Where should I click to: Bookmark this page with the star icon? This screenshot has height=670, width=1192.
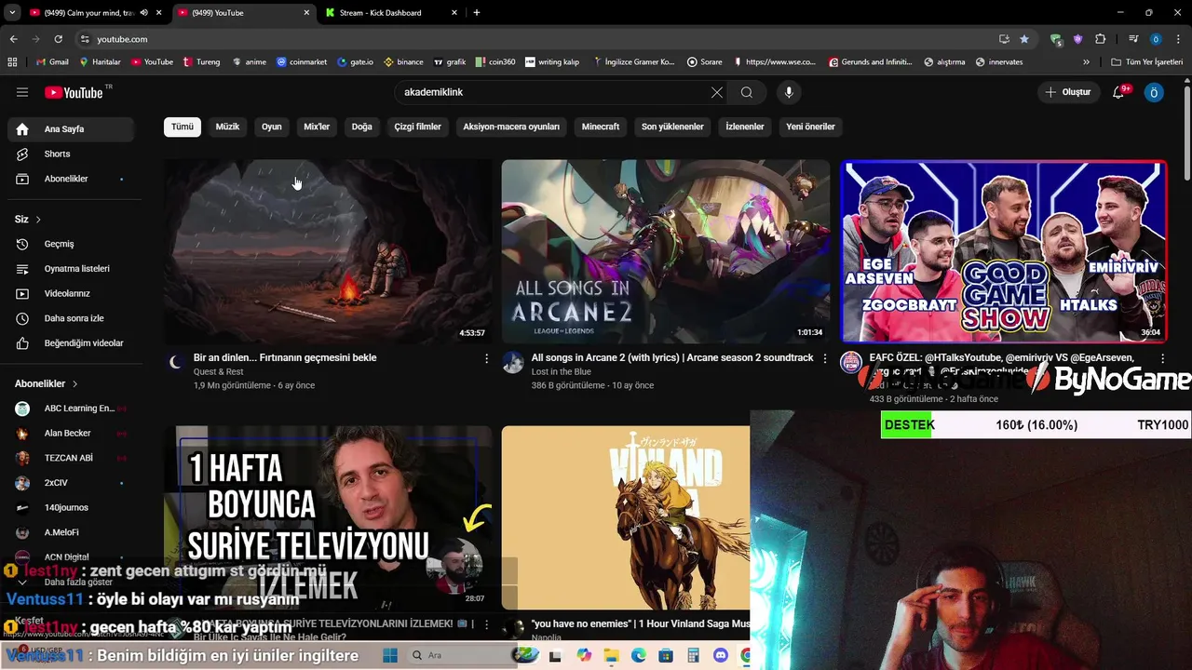click(1024, 39)
